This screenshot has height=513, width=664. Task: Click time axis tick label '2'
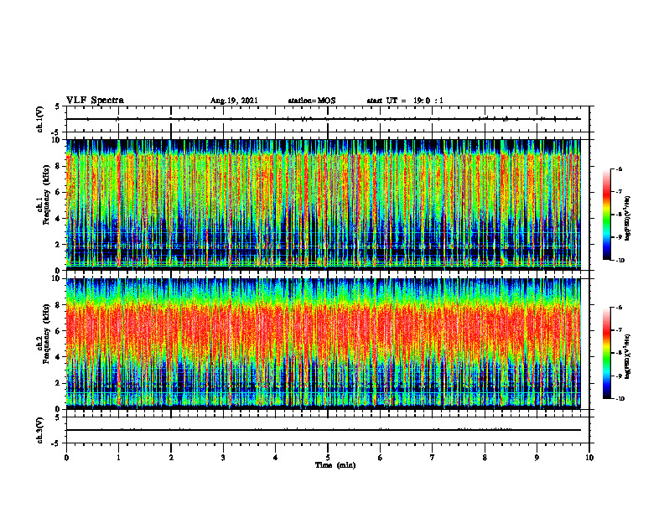(x=171, y=458)
